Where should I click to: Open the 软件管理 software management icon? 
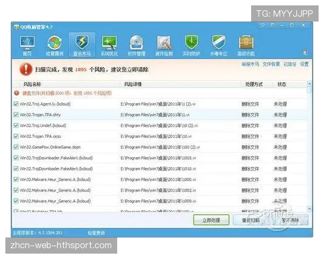pyautogui.click(x=137, y=46)
